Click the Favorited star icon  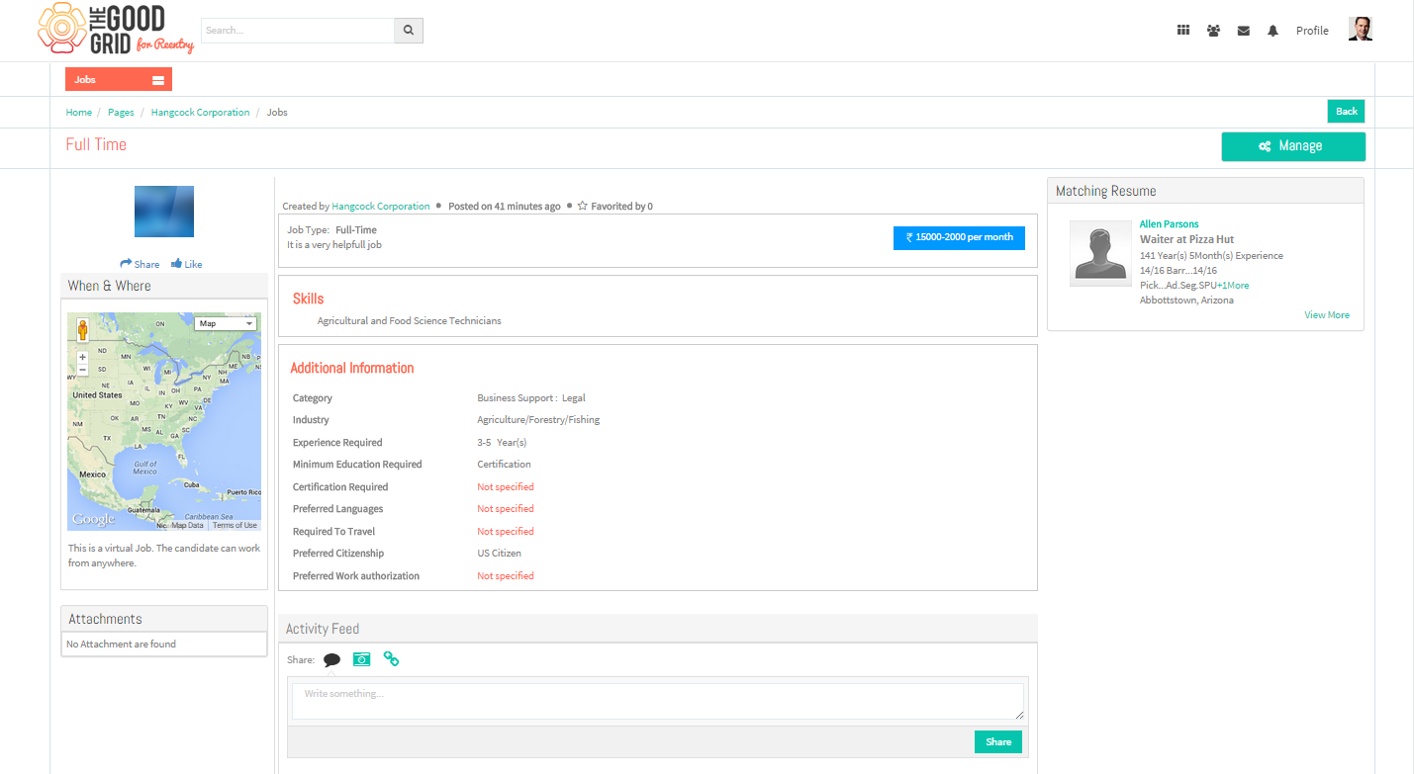click(582, 207)
